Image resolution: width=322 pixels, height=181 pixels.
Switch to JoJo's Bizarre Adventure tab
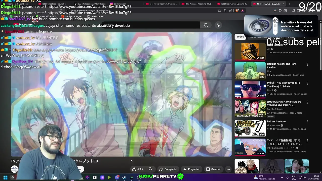pyautogui.click(x=162, y=4)
